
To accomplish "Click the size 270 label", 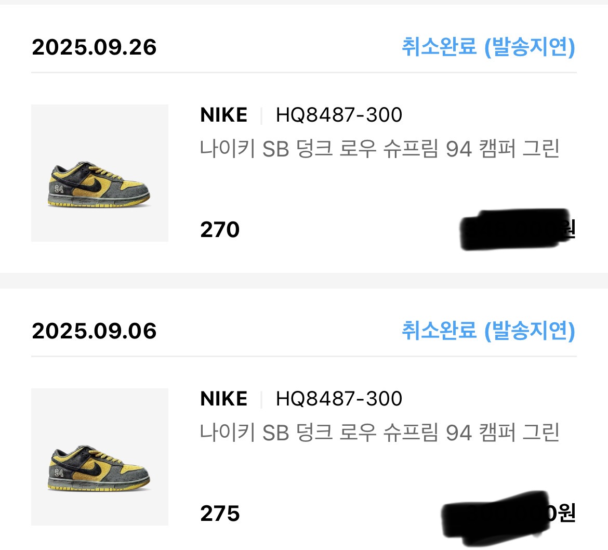I will coord(220,230).
